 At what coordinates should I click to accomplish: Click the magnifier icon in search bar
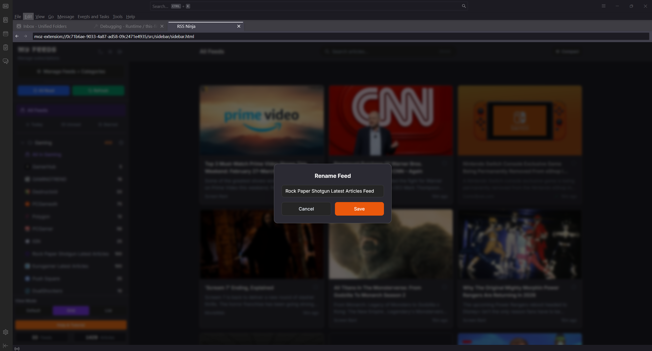pos(464,6)
